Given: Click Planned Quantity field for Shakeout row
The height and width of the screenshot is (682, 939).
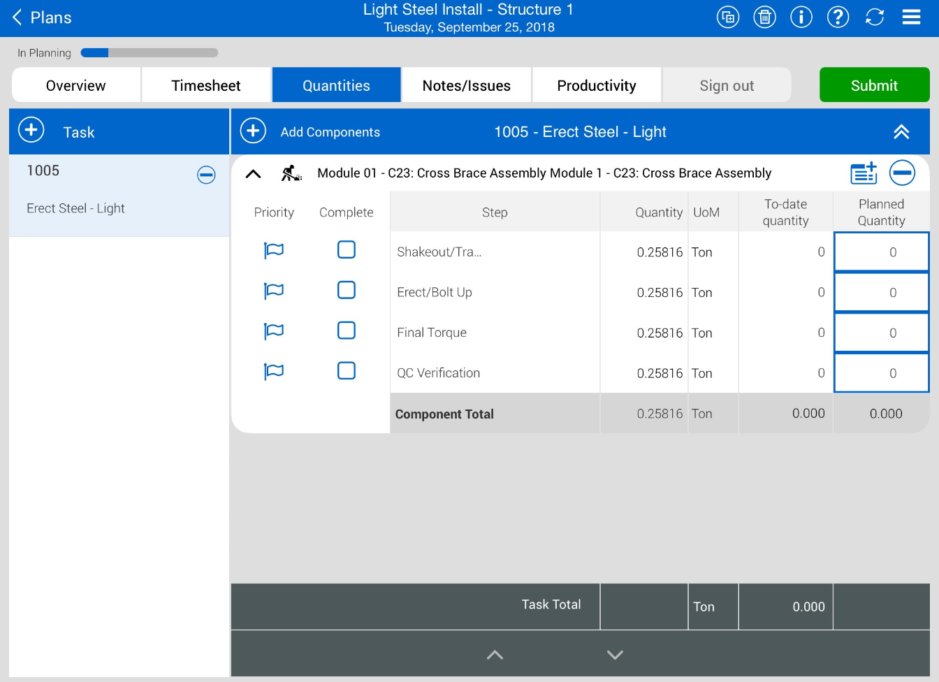Looking at the screenshot, I should tap(881, 252).
